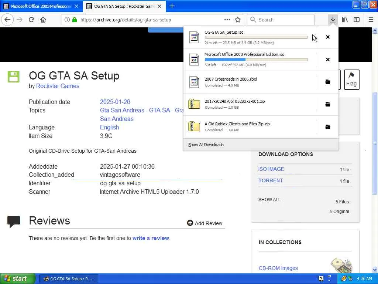Click the help question tray icon
Image resolution: width=378 pixels, height=284 pixels.
pyautogui.click(x=321, y=278)
